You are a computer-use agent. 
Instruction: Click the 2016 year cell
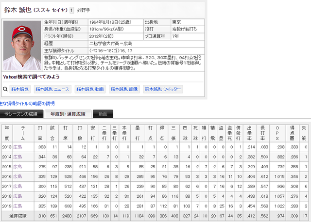point(7,176)
